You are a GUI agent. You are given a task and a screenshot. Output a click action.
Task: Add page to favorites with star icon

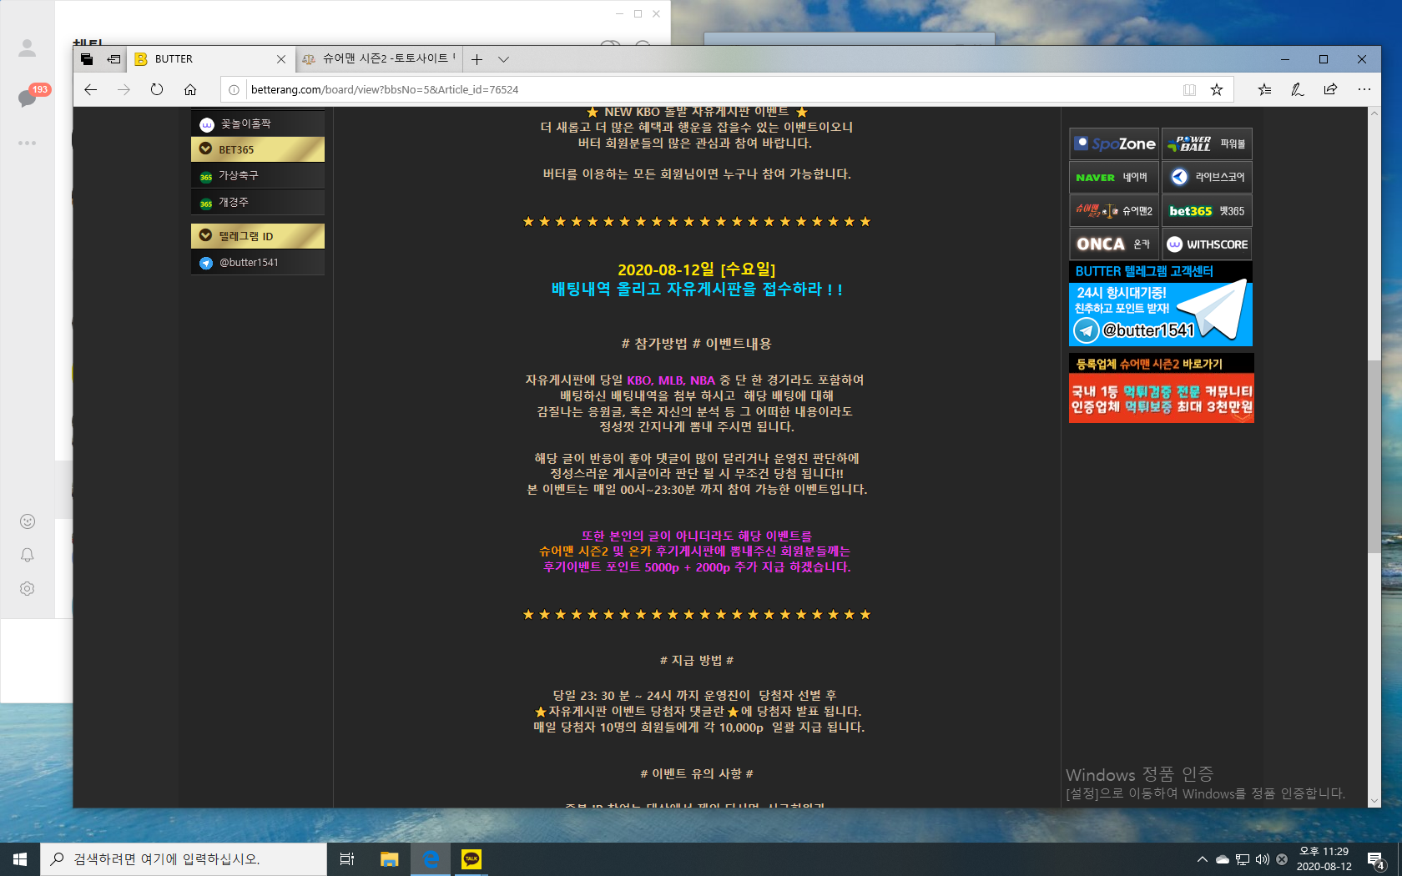click(1217, 89)
